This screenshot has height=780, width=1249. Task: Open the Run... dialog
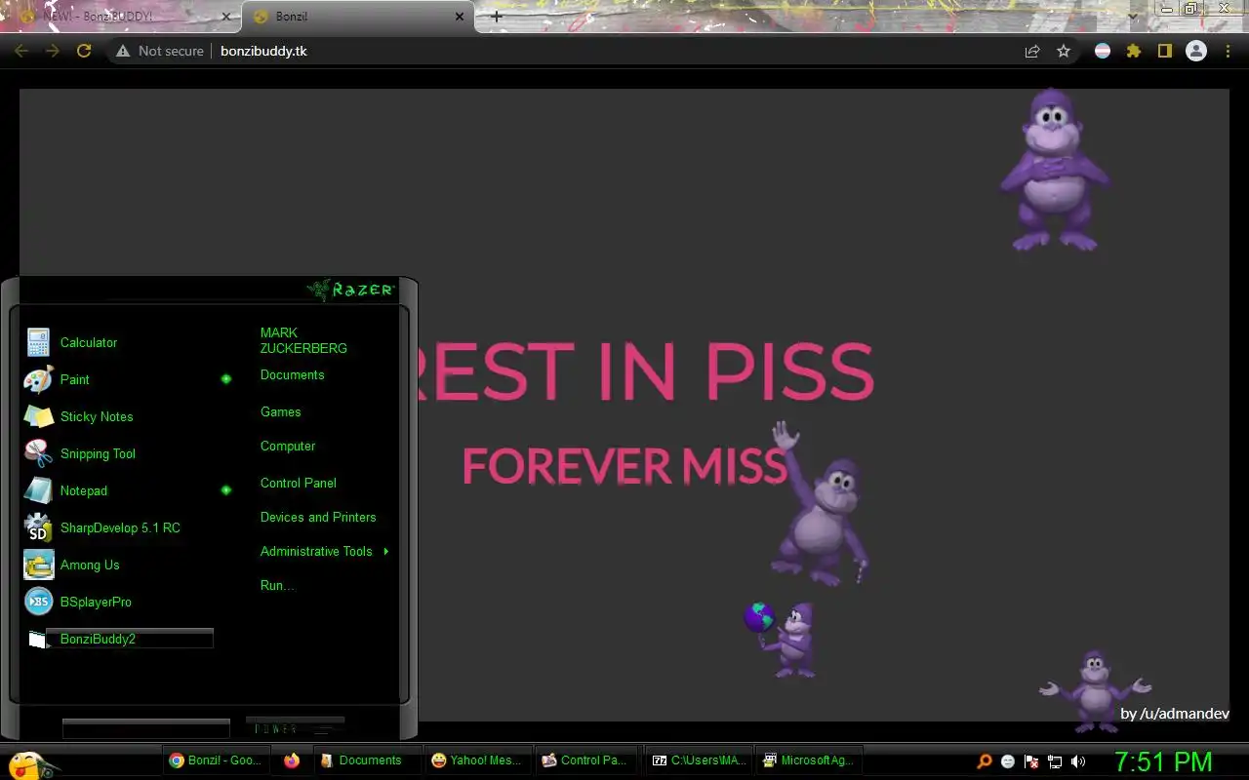point(277,586)
